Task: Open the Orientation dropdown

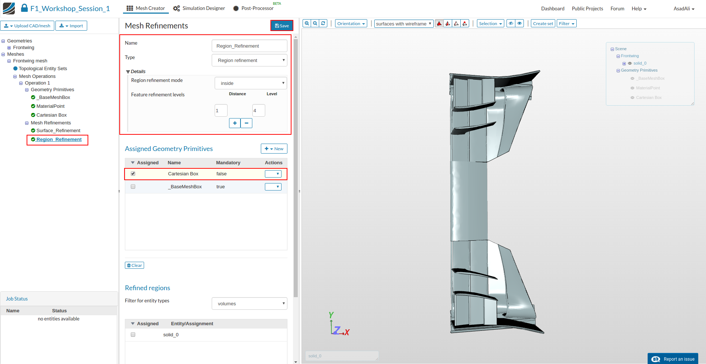Action: 351,24
